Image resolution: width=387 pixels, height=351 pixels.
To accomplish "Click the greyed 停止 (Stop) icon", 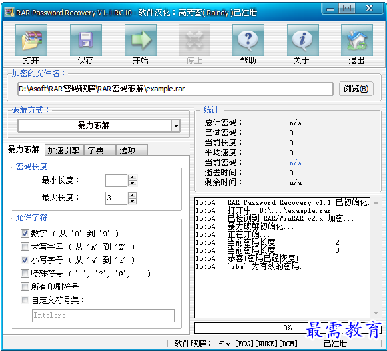I will [x=194, y=40].
